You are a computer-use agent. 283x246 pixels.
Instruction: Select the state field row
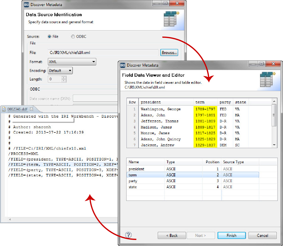(193, 187)
